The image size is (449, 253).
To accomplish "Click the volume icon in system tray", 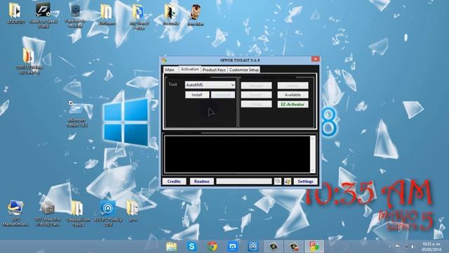I will [x=413, y=247].
